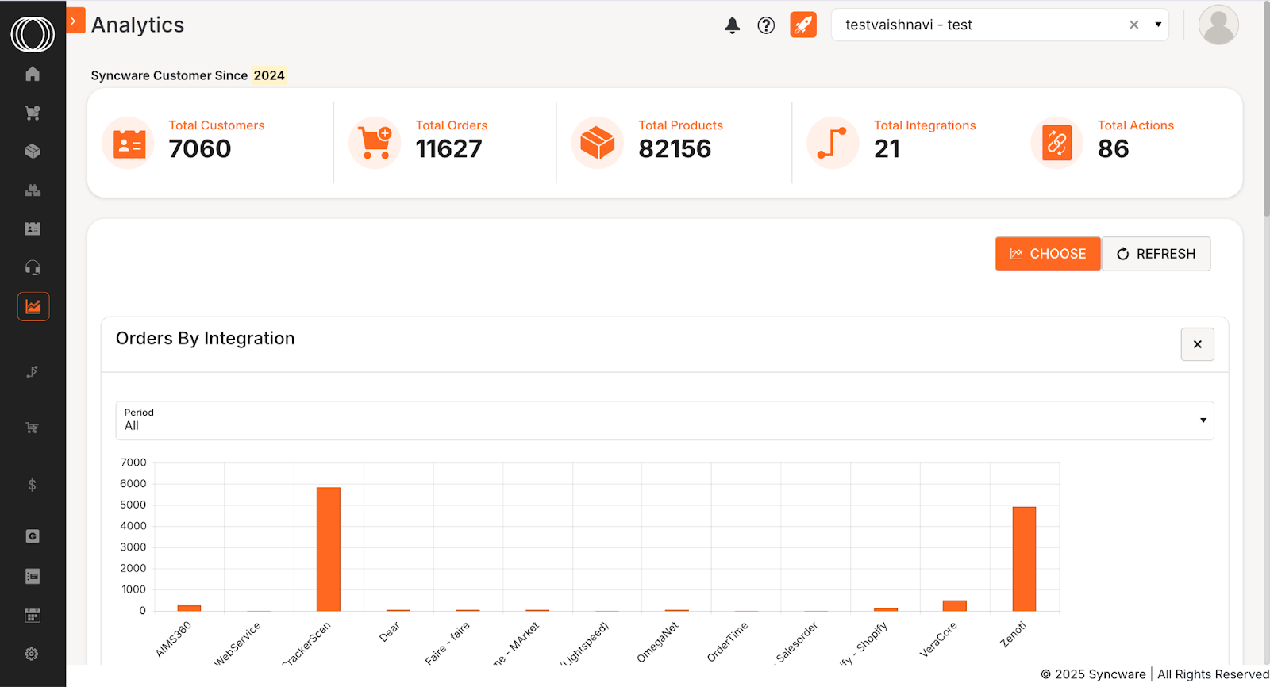Open the Customers card icon in sidebar
The width and height of the screenshot is (1270, 687).
33,228
